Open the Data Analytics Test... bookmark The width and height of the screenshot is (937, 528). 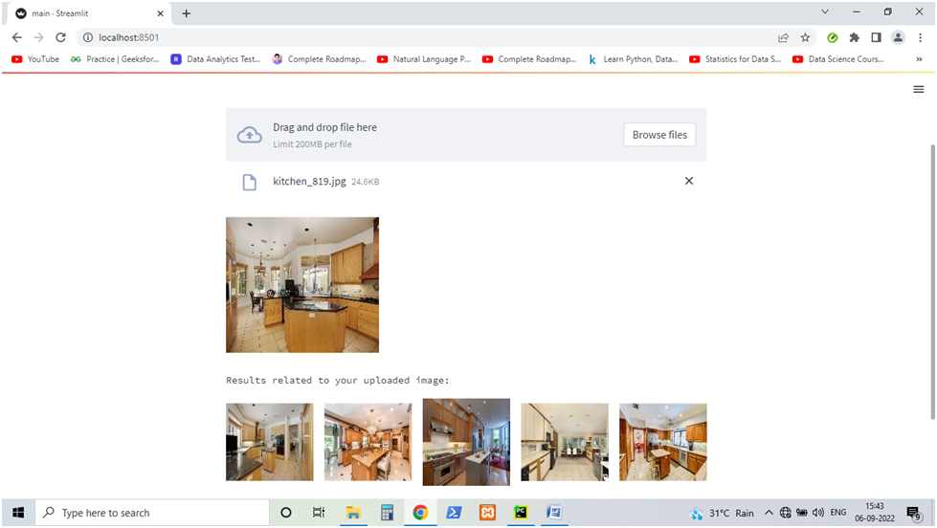[x=216, y=59]
